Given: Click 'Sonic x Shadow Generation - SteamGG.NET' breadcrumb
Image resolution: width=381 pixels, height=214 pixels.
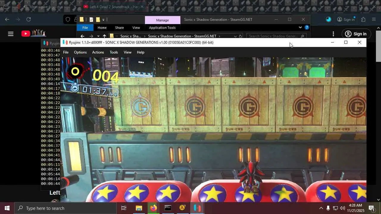Looking at the screenshot, I should point(182,36).
